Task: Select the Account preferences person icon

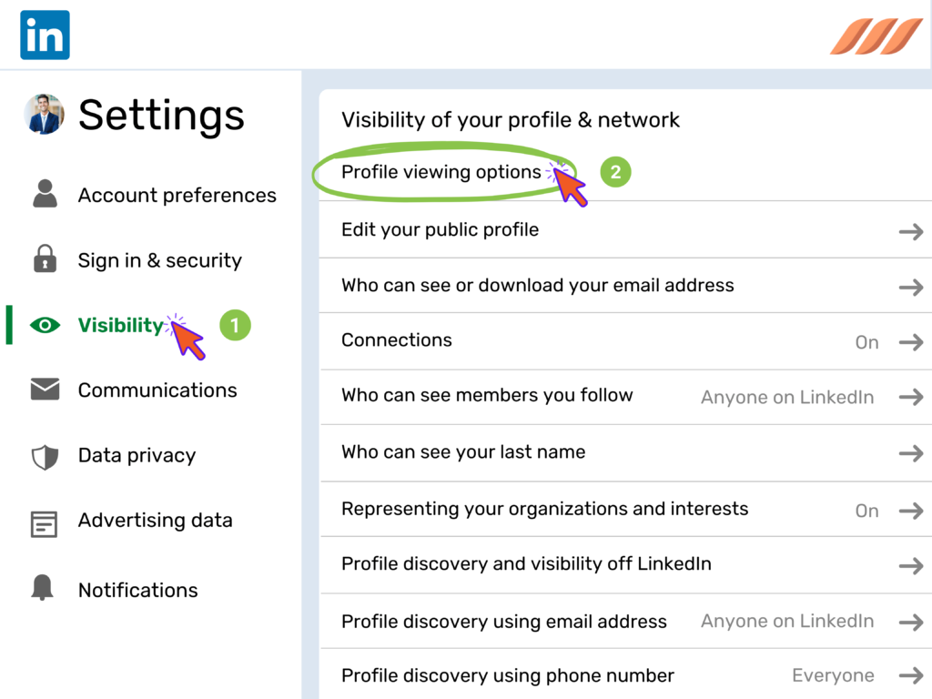Action: [44, 194]
